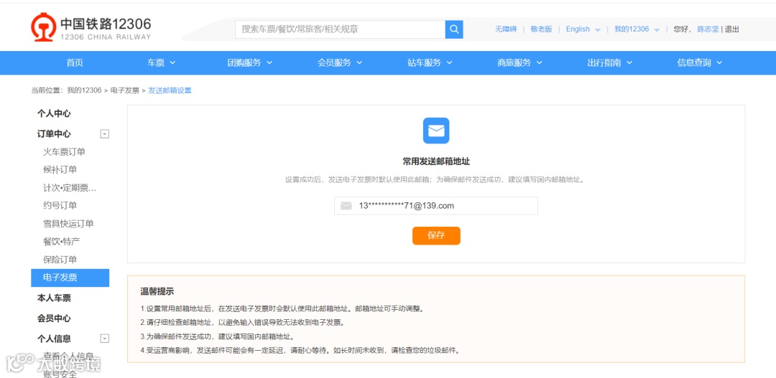Open 候补订单 in the sidebar
The height and width of the screenshot is (378, 776).
click(60, 169)
